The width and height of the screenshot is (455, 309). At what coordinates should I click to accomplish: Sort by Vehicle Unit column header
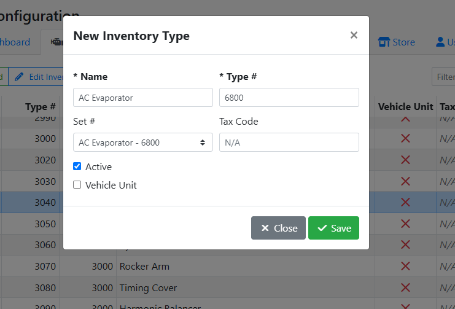(405, 106)
